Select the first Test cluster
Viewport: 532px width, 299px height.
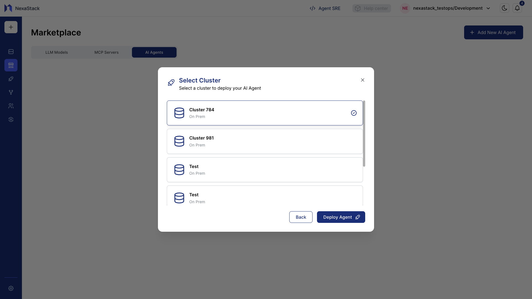(265, 170)
